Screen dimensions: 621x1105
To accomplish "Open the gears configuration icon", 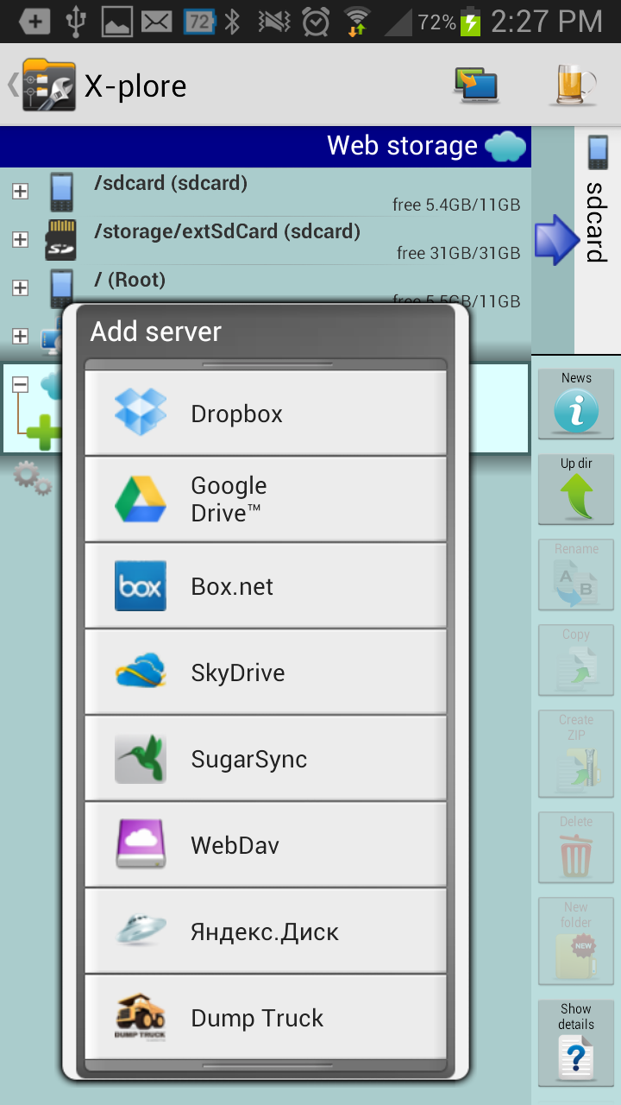I will coord(32,477).
